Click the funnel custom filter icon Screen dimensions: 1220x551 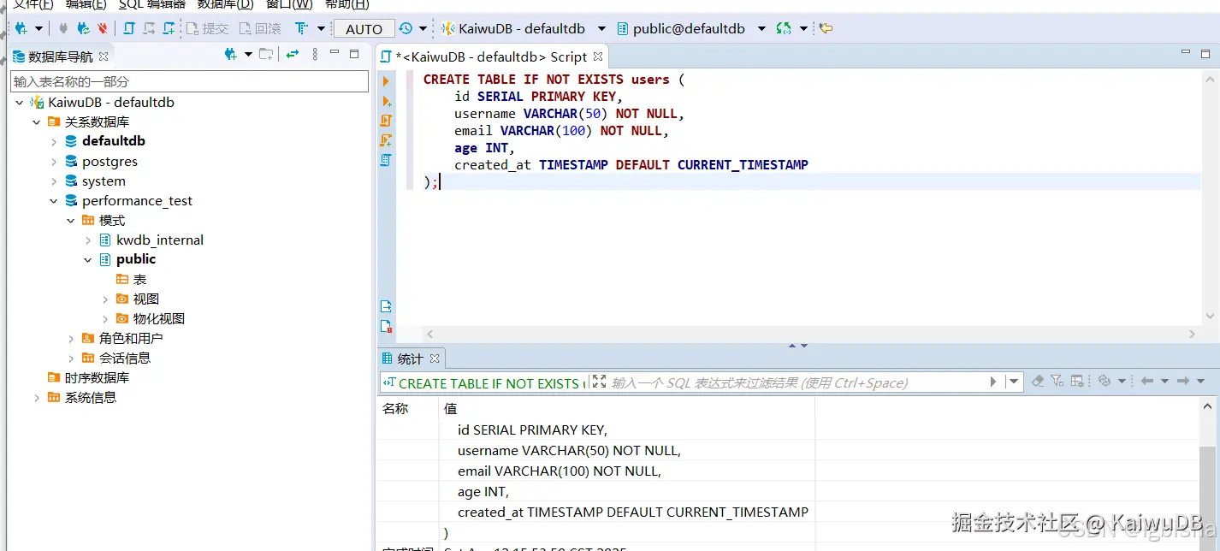tap(1057, 381)
